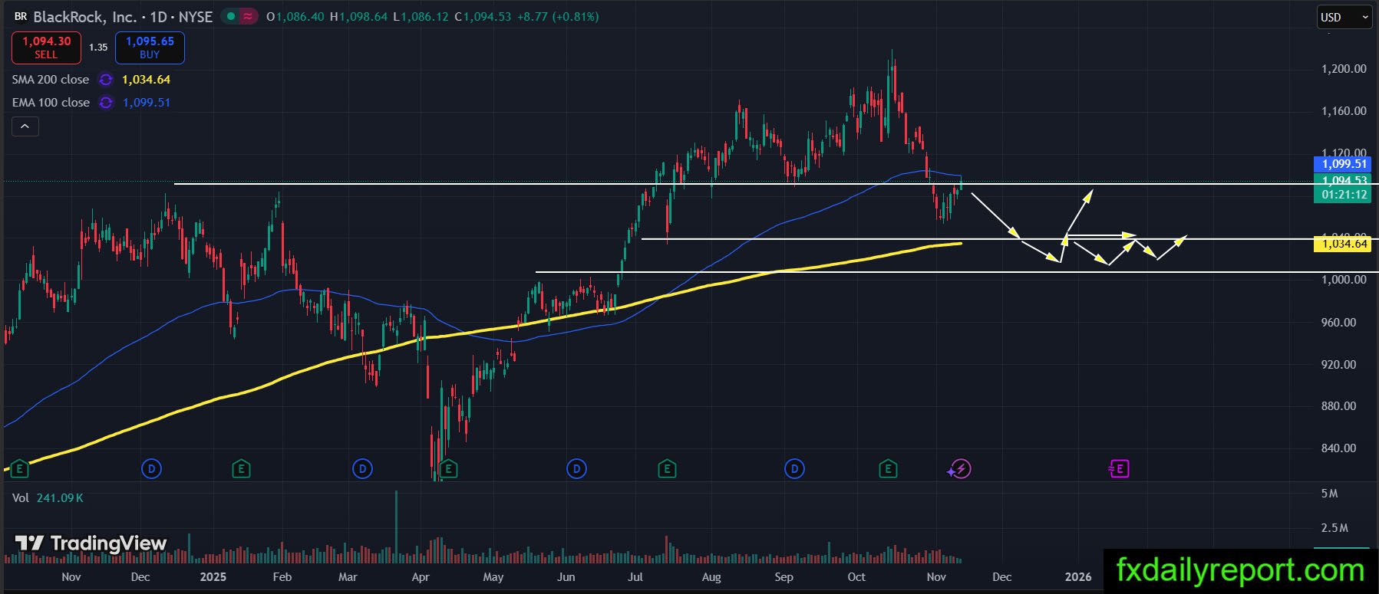
Task: Click the open price value 1,086.40
Action: pyautogui.click(x=300, y=16)
